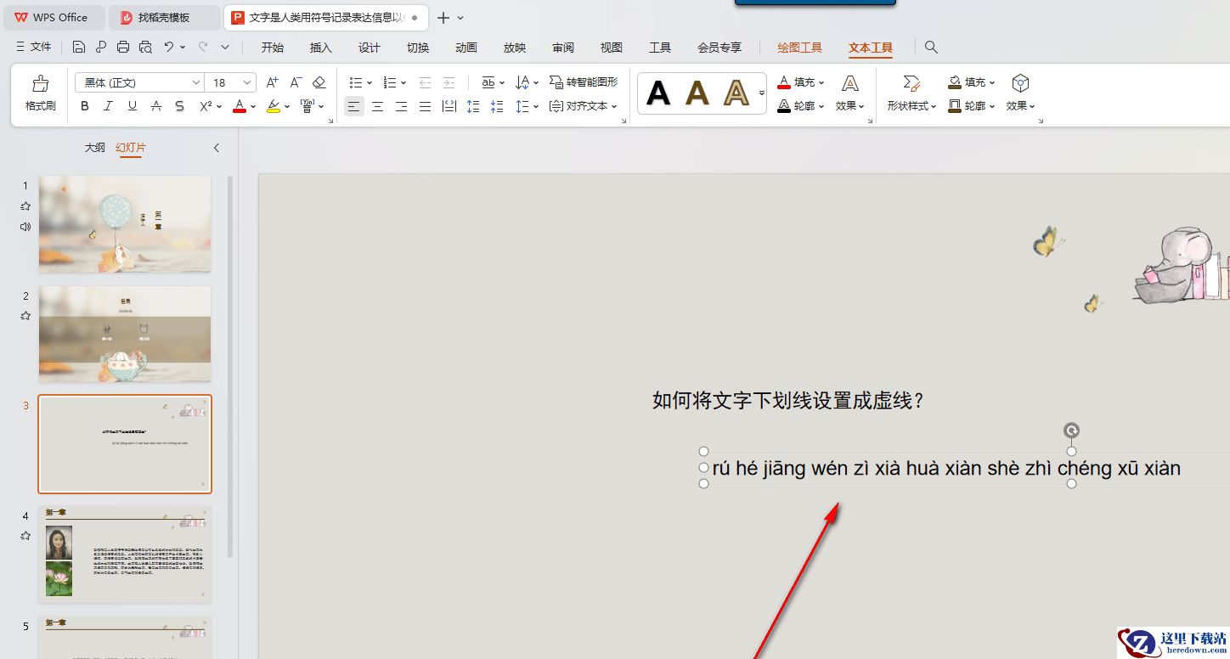Image resolution: width=1230 pixels, height=659 pixels.
Task: Click the print icon in quick access bar
Action: click(x=123, y=47)
